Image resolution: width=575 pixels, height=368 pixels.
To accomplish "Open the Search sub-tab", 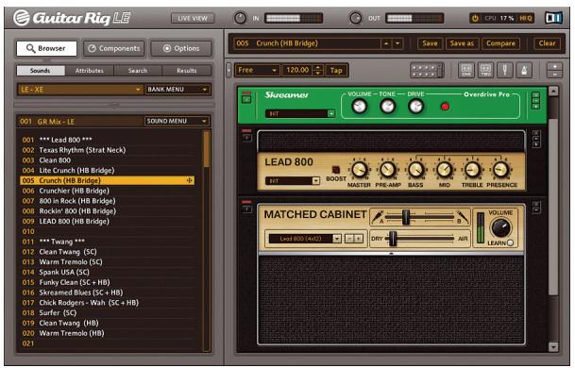I will pyautogui.click(x=138, y=71).
